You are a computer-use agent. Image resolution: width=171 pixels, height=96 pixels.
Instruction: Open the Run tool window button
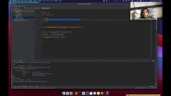click(x=15, y=86)
